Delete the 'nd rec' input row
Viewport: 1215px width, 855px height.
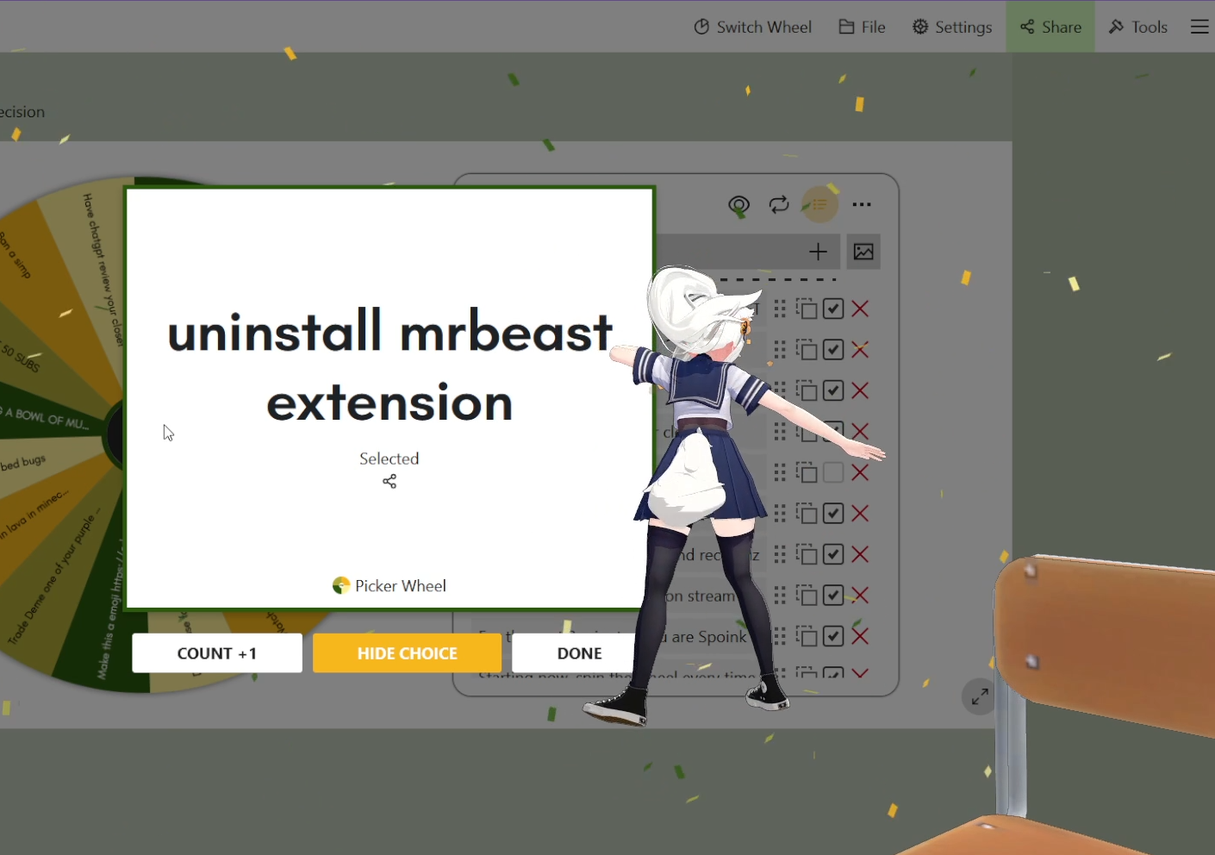pyautogui.click(x=860, y=554)
